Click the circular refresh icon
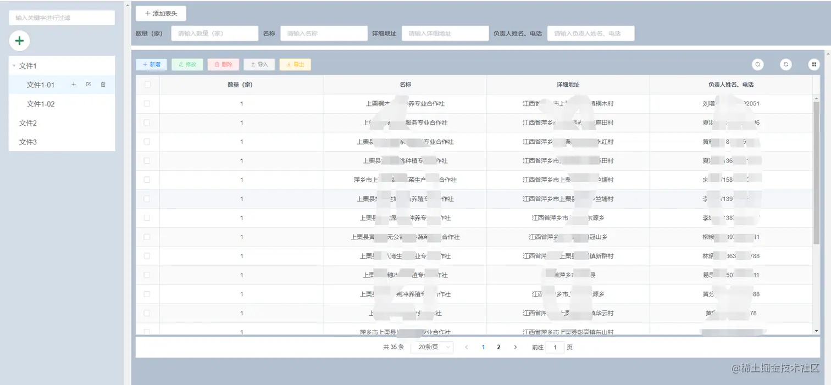This screenshot has width=831, height=385. coord(786,64)
